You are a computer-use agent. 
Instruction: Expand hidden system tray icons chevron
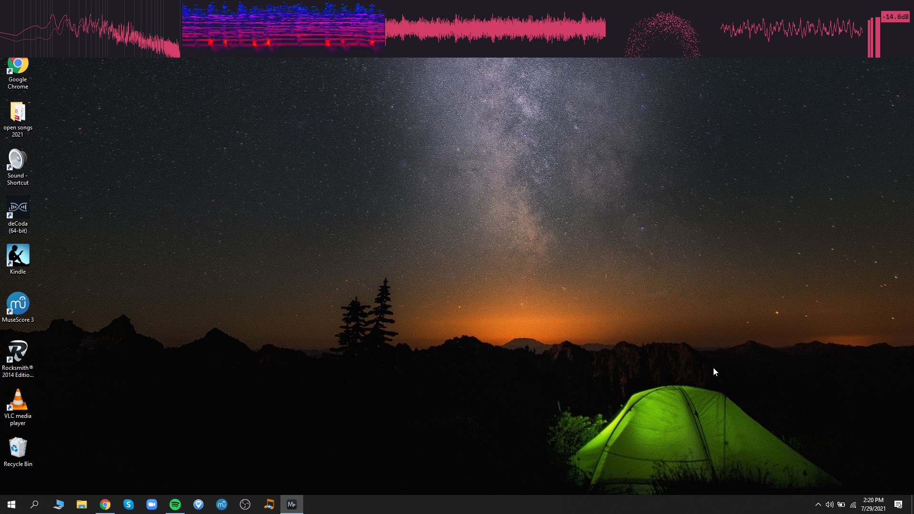click(818, 504)
